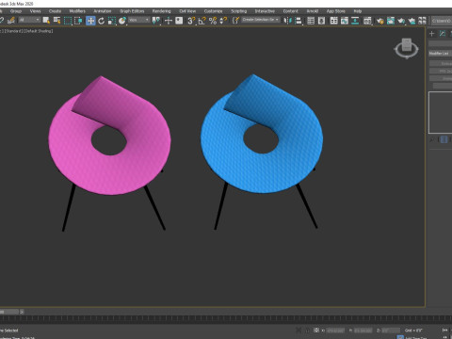The width and height of the screenshot is (452, 339).
Task: Toggle the Percent Snap icon
Action: click(x=213, y=21)
